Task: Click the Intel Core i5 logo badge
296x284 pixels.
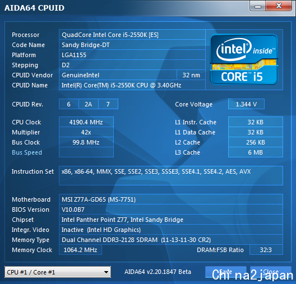Action: coord(244,59)
